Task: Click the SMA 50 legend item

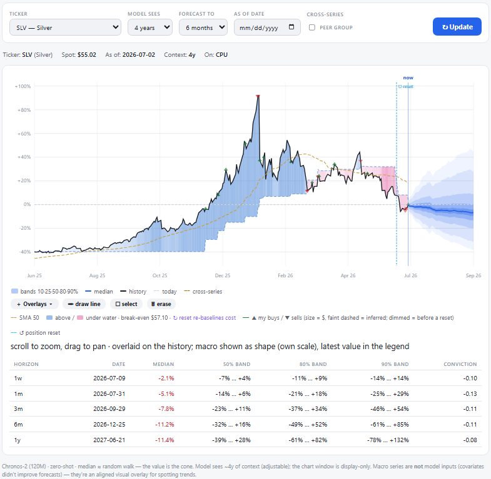Action: click(x=25, y=318)
